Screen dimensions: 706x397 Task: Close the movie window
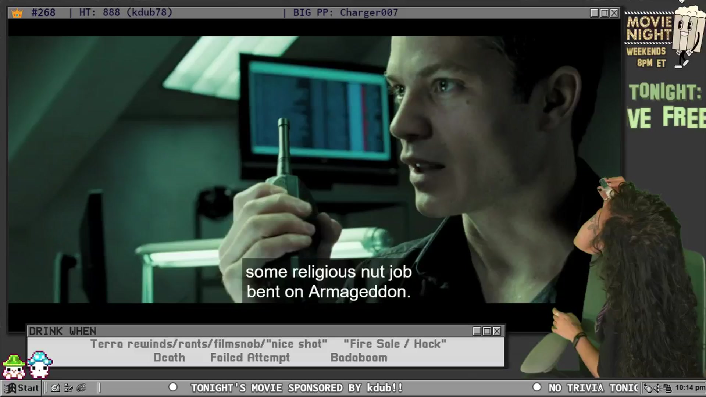(x=614, y=13)
